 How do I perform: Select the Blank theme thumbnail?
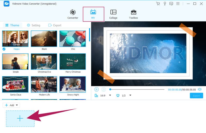tap(44, 39)
